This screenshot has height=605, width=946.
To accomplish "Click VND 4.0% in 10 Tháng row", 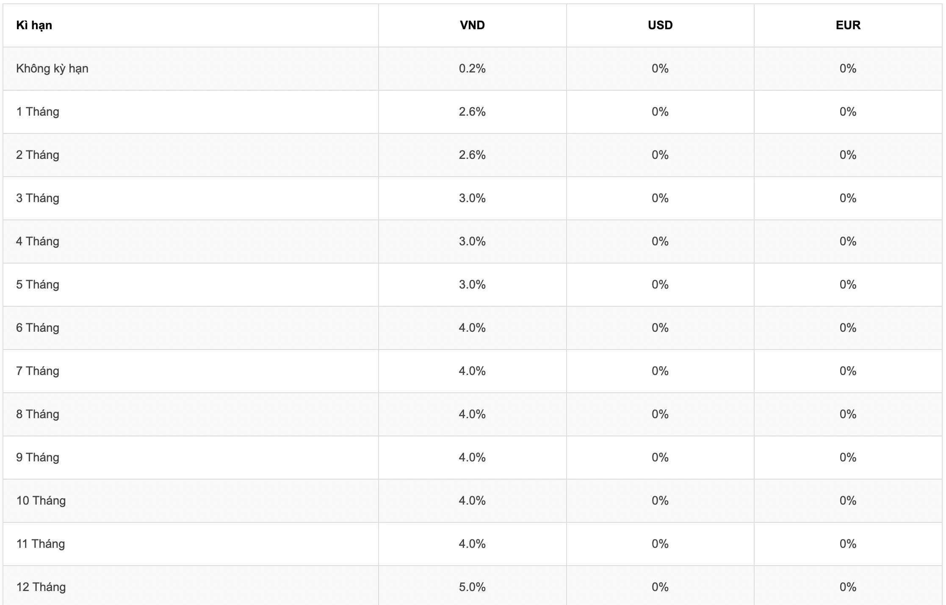I will pyautogui.click(x=472, y=501).
